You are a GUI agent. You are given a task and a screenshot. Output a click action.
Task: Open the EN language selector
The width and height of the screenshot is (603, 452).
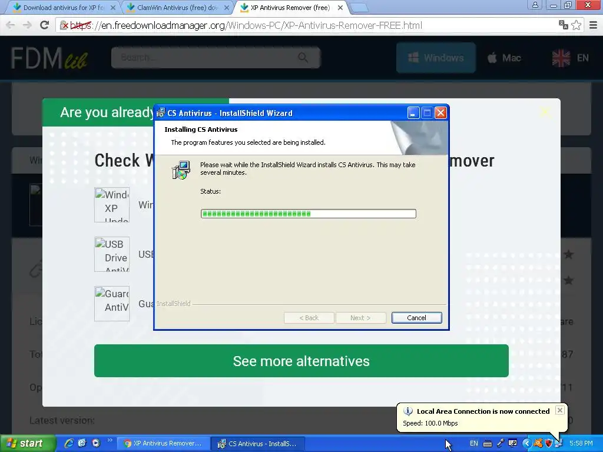tap(570, 58)
